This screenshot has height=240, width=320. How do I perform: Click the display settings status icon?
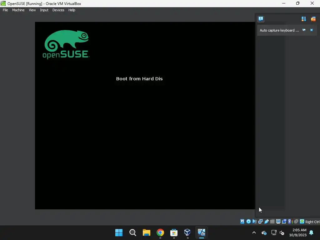click(x=278, y=222)
